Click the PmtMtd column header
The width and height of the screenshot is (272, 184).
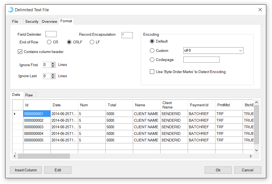(x=229, y=105)
